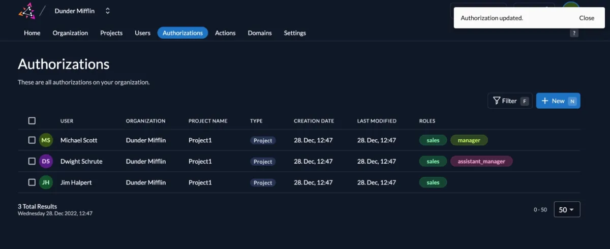Screen dimensions: 610x249
Task: Sort by the LAST MODIFIED column header
Action: click(377, 121)
